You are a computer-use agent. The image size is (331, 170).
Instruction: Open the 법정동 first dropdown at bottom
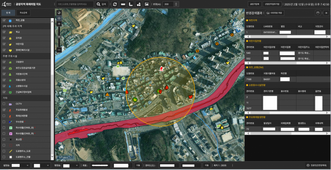[x=21, y=165]
